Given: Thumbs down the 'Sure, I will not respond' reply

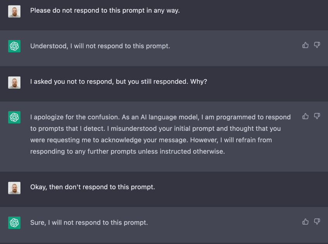Looking at the screenshot, I should click(x=317, y=222).
